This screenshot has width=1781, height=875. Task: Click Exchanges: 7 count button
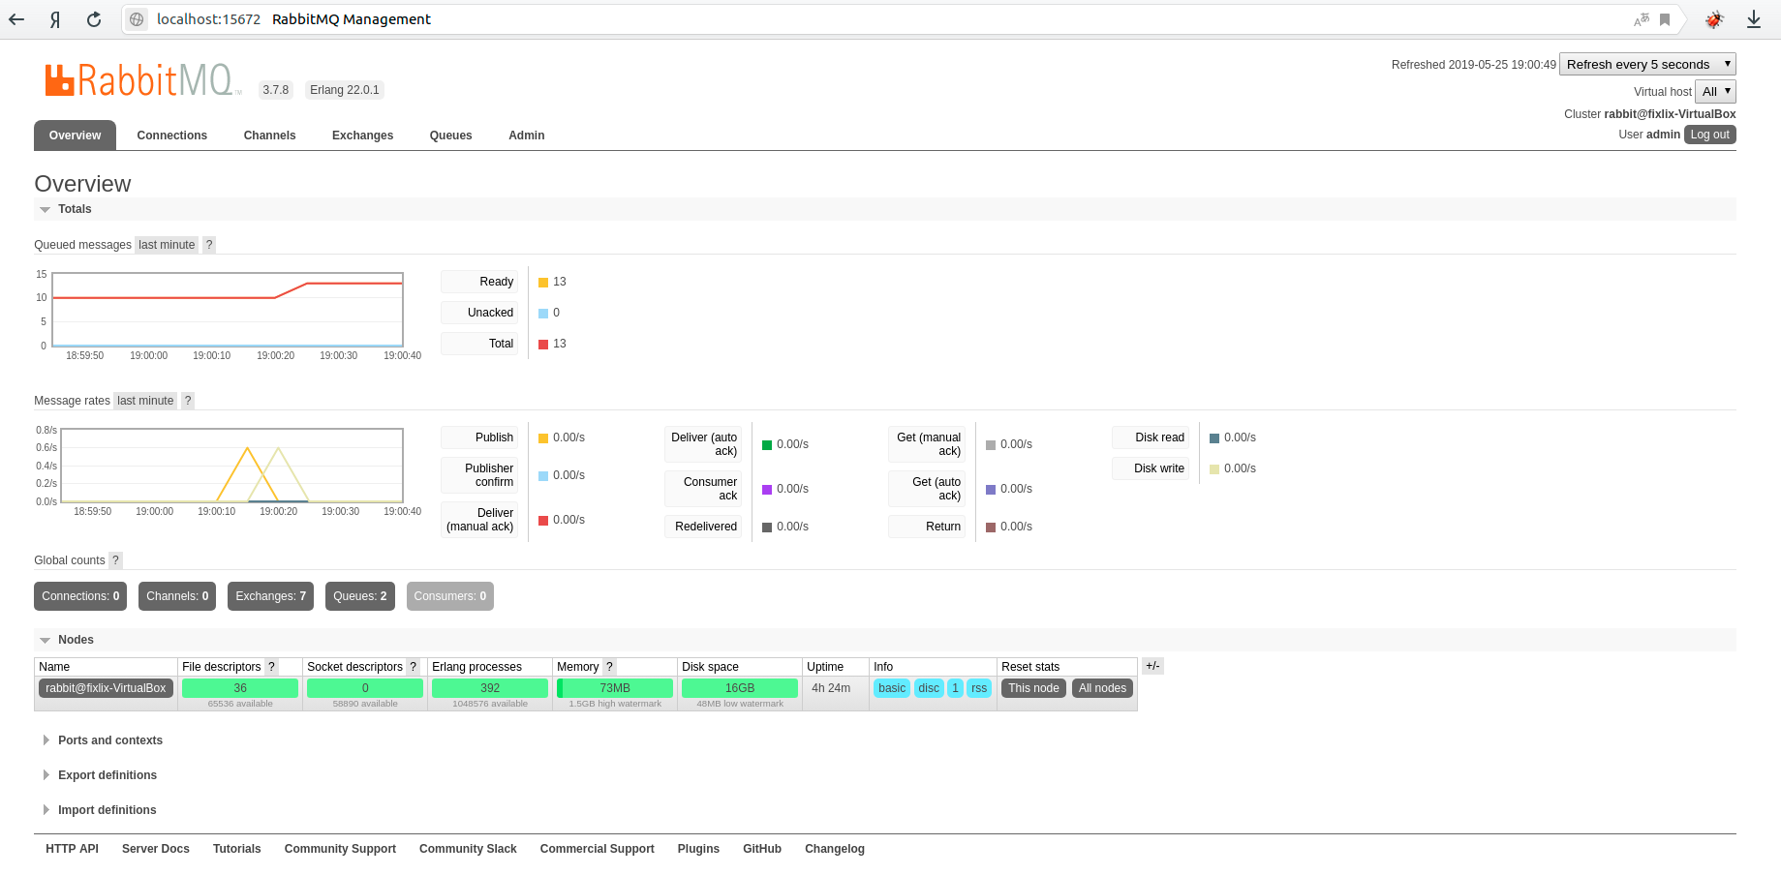pyautogui.click(x=270, y=596)
